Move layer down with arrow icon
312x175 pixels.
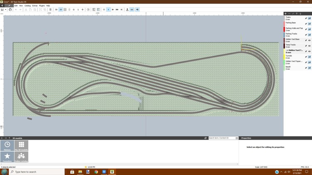(x=300, y=13)
